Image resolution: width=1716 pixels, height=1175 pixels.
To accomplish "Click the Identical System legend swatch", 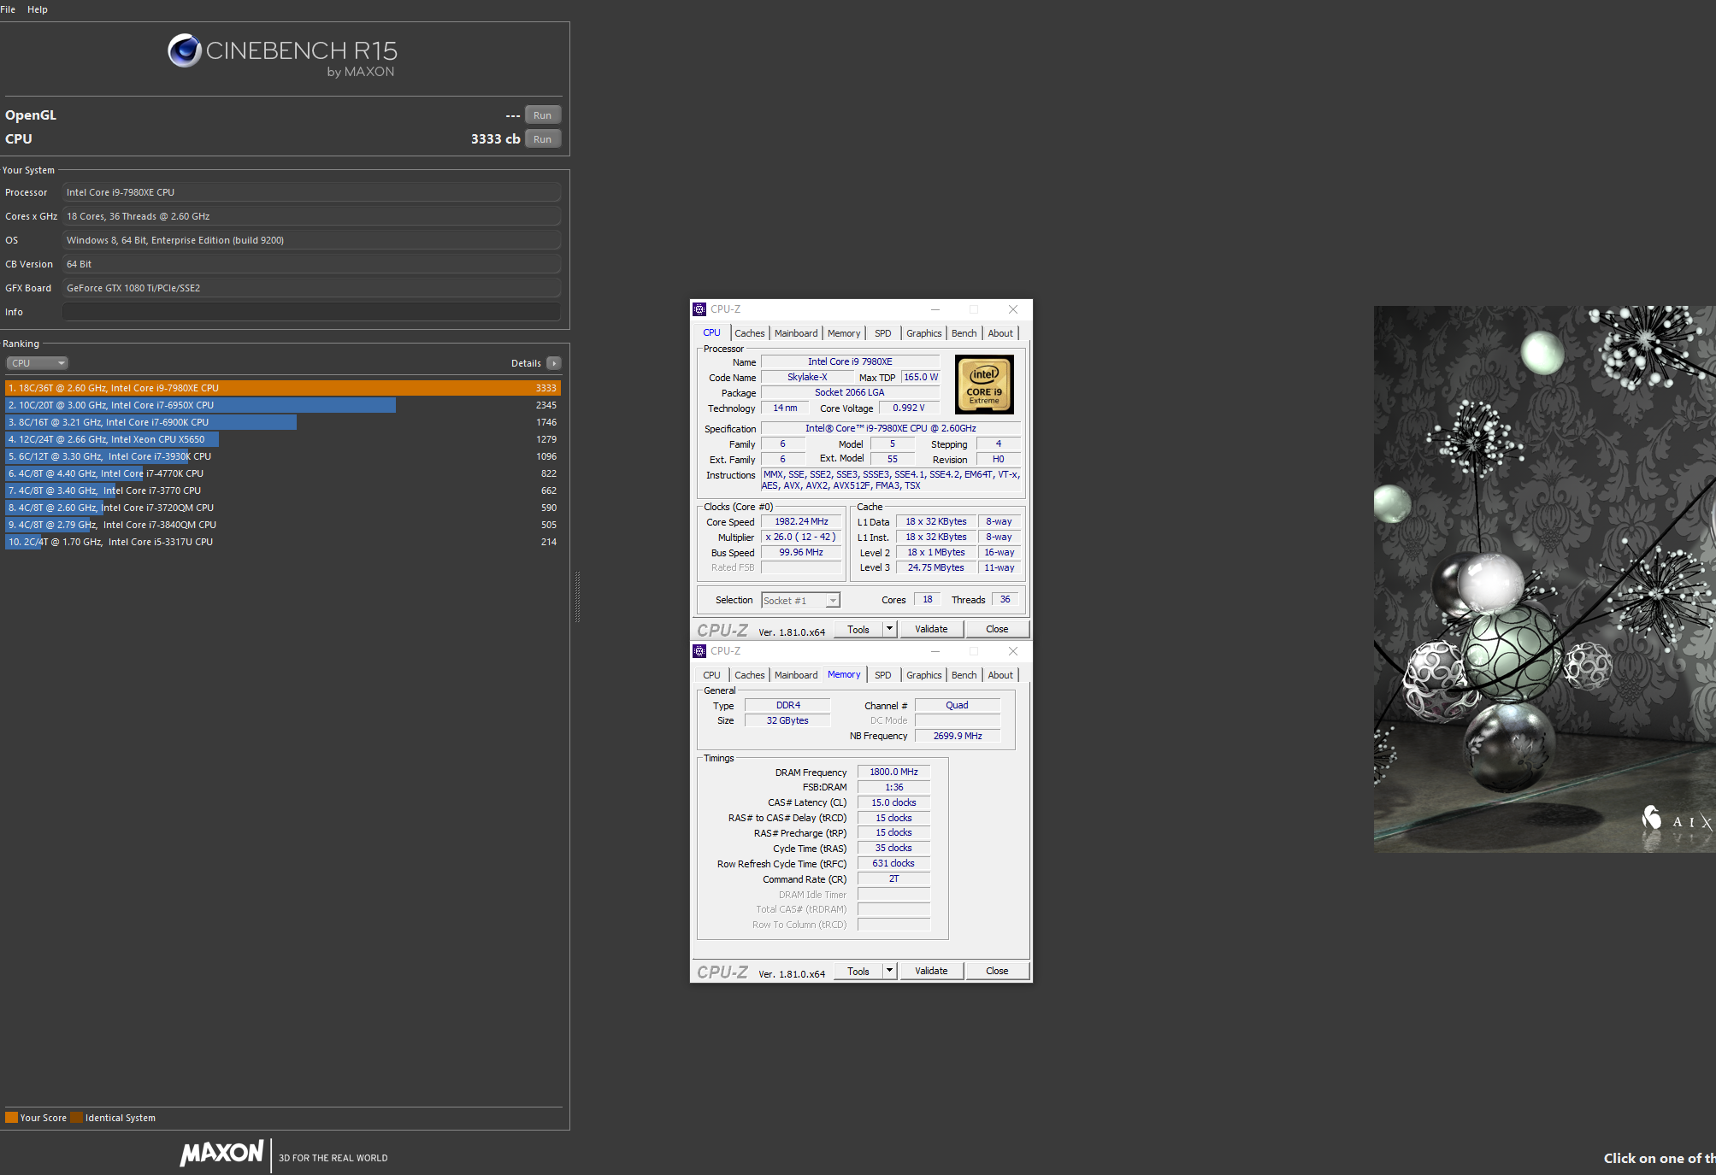I will pos(77,1118).
